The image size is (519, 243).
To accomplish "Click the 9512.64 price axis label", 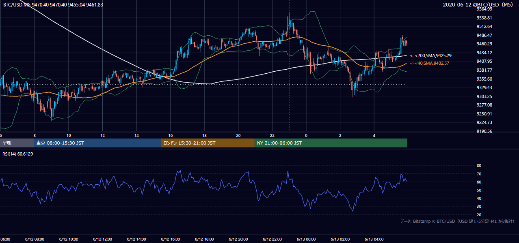I will 484,27.
